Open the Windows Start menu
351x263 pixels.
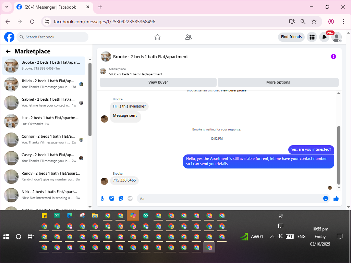(x=6, y=237)
